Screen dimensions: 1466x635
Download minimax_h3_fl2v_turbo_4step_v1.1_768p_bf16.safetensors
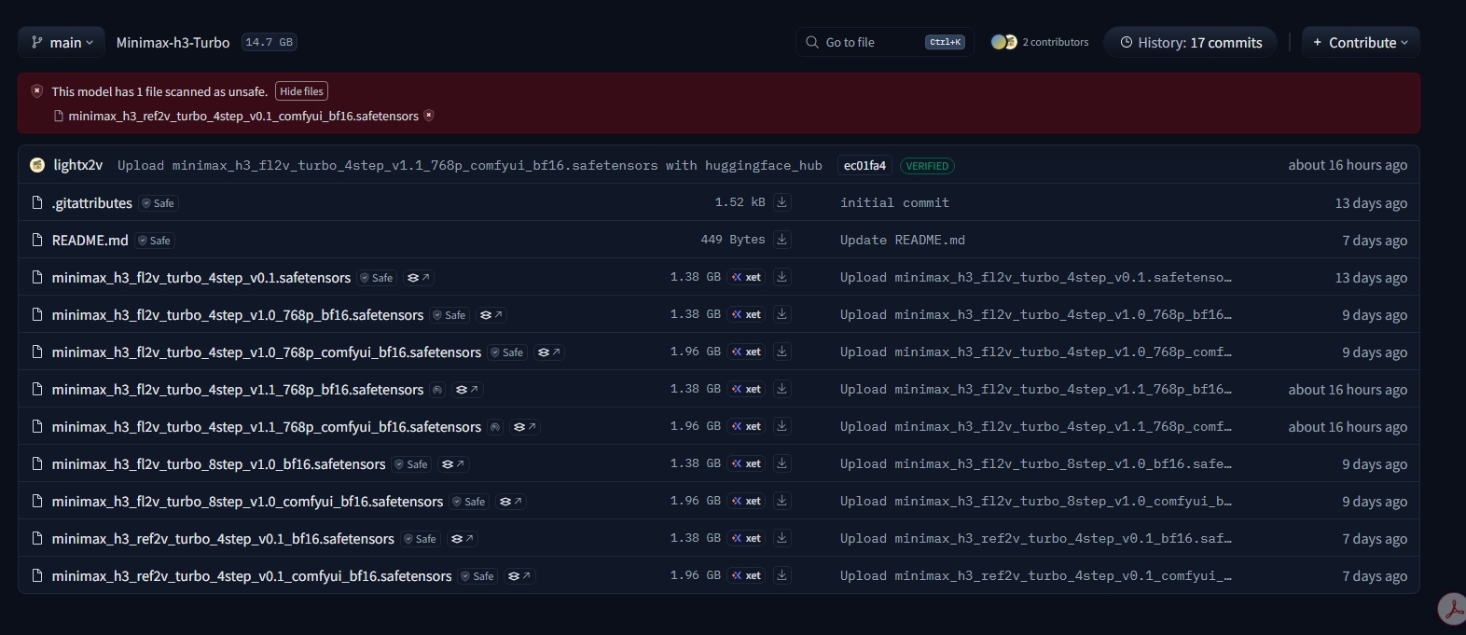[782, 388]
